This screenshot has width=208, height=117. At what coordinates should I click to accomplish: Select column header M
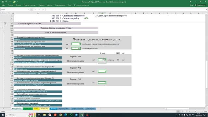tap(151, 13)
